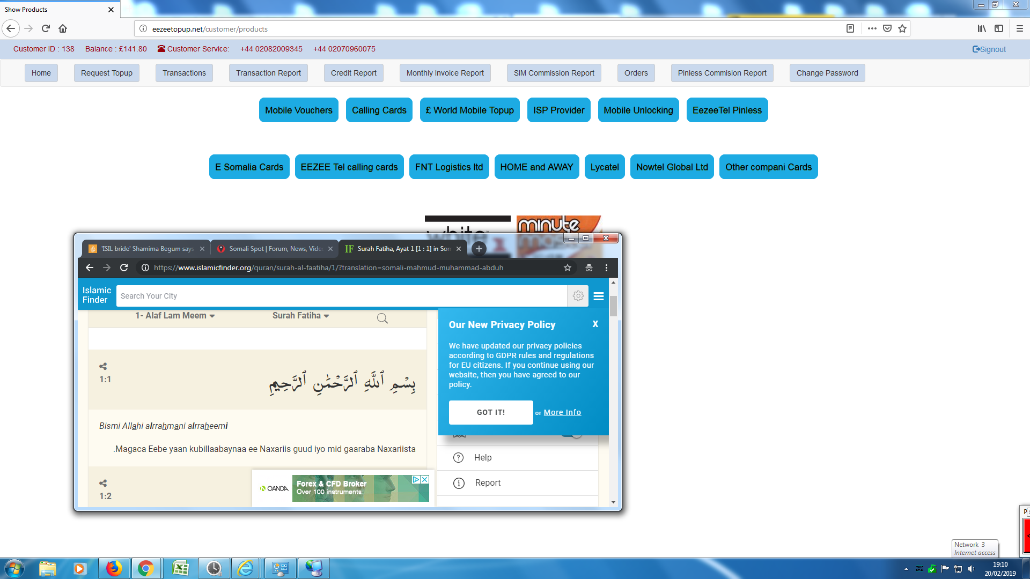Screen dimensions: 1030x579
Task: Select Mobile Unlocking category
Action: pos(638,110)
